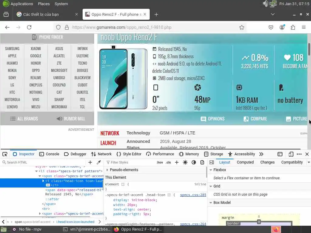Open the extensions puzzle icon
311x233 pixels.
point(293,27)
